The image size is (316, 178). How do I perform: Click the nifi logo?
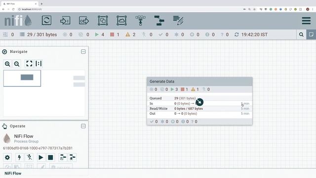pyautogui.click(x=18, y=21)
